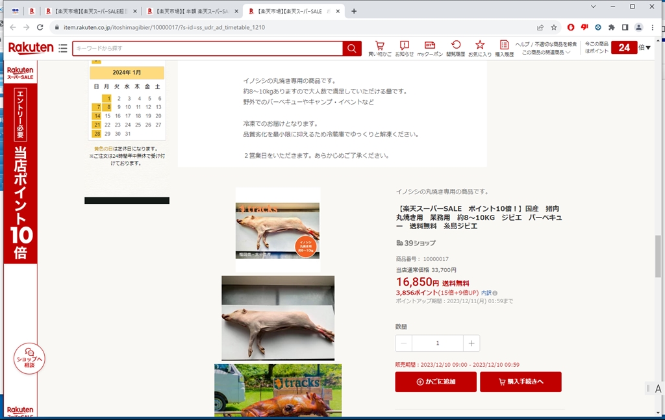
Task: Click かごに追加 add to cart button
Action: point(436,382)
